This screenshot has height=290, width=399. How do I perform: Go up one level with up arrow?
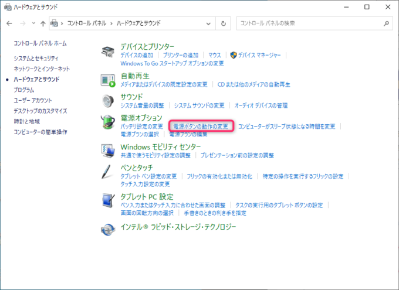43,23
